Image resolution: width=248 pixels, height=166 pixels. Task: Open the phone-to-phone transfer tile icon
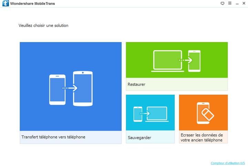coord(71,89)
